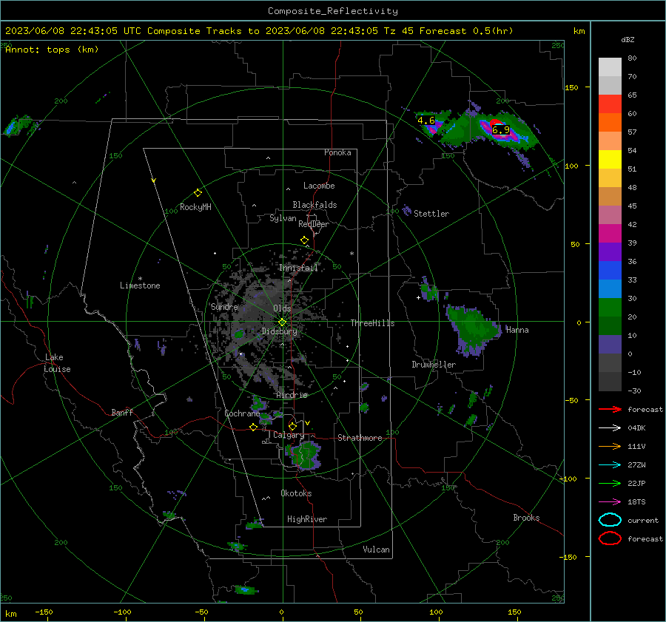Click the storm cell south of Calgary

click(x=303, y=455)
